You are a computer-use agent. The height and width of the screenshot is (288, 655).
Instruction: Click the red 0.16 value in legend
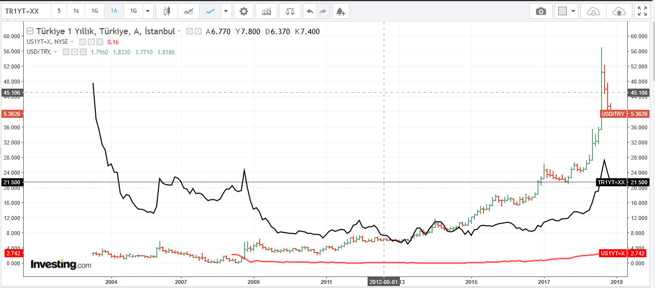[x=113, y=42]
